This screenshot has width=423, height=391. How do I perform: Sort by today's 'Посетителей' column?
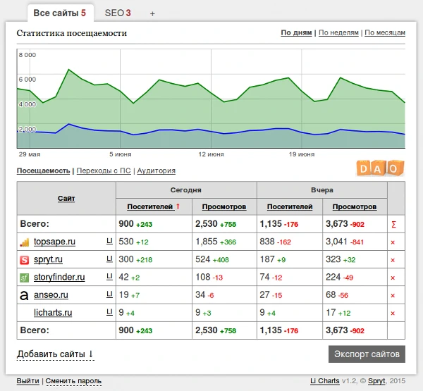click(150, 207)
